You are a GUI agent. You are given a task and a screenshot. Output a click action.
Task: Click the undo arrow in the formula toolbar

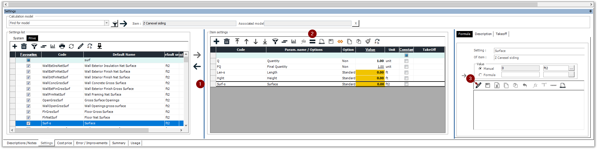pos(525,85)
